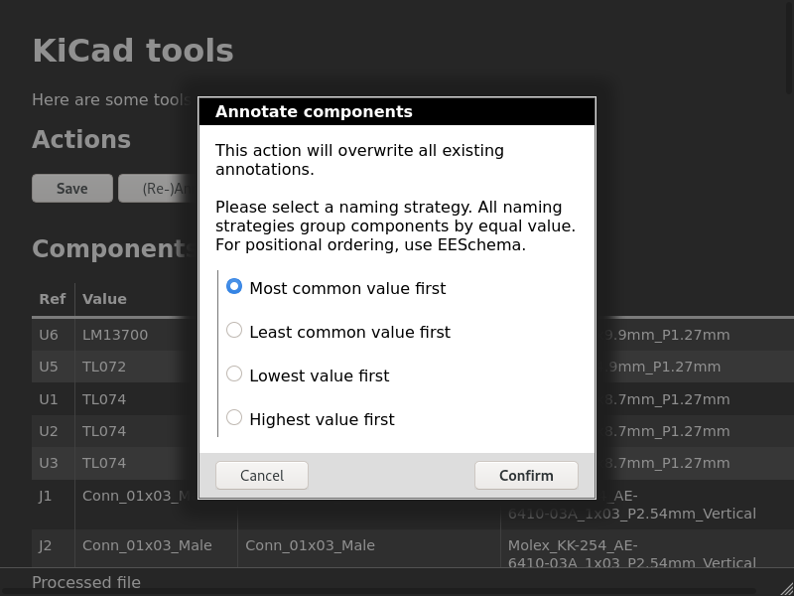Select Lowest value first naming strategy
Image resolution: width=794 pixels, height=596 pixels.
pos(234,374)
